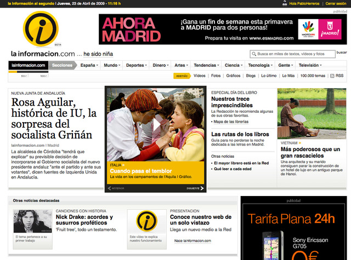Open Cuando pasa el temblor story
This screenshot has width=351, height=260.
[x=141, y=171]
